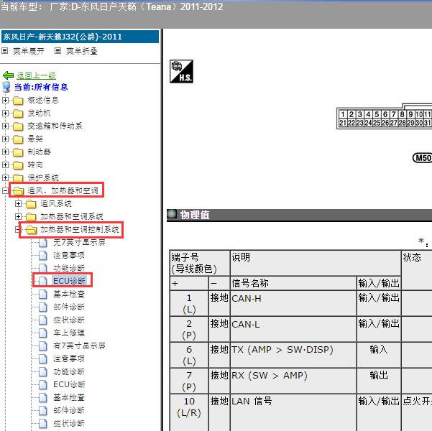This screenshot has height=431, width=432.
Task: Click the green back arrow icon
Action: coord(8,75)
